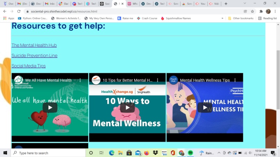This screenshot has height=157, width=280.
Task: Open Microsoft Office from the taskbar
Action: [x=173, y=153]
